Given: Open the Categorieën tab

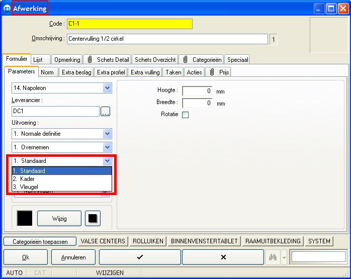Looking at the screenshot, I should click(x=202, y=60).
